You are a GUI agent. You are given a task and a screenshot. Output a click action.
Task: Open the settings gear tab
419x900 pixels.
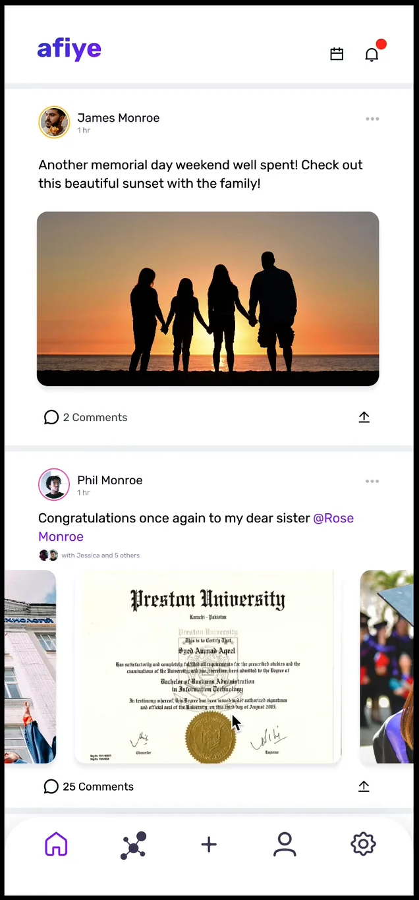[363, 844]
